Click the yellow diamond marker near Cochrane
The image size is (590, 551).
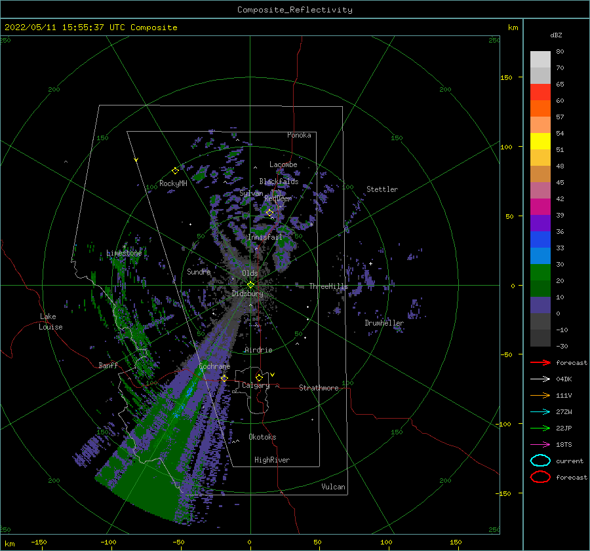coord(224,378)
